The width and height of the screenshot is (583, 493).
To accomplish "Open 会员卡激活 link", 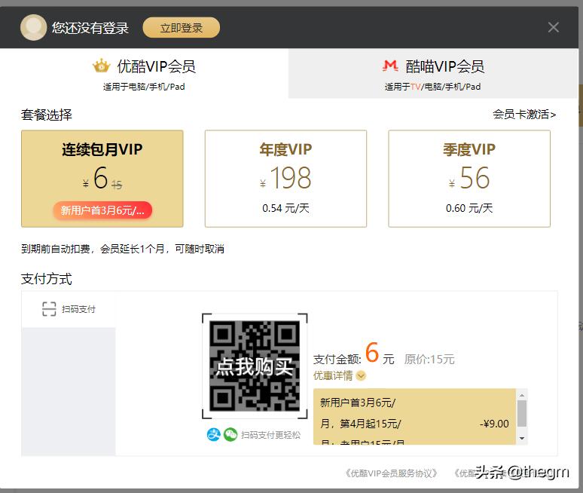I will coord(524,115).
